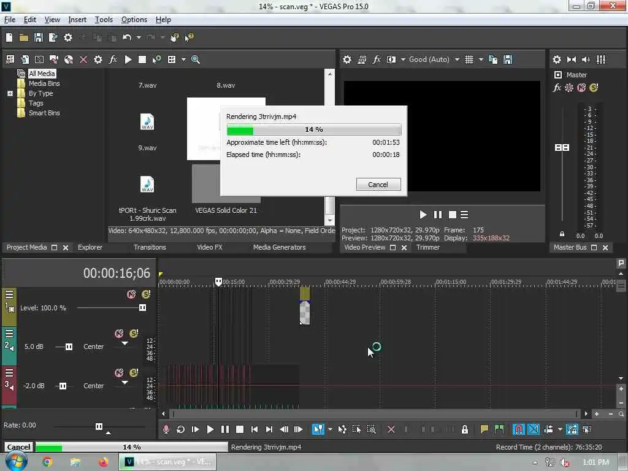Open the File menu
Viewport: 628px width, 471px height.
(x=10, y=20)
